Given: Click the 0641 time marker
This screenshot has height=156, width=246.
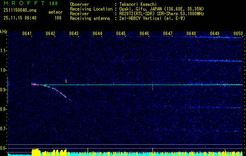Looking at the screenshot, I should point(27,34).
